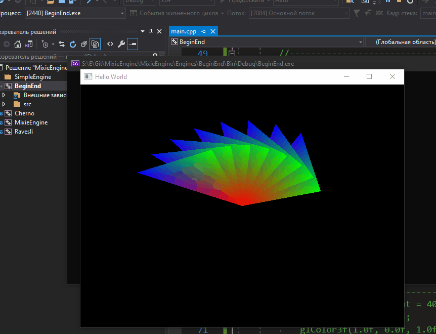Click the Collapse All icon in Solution Explorer
Screen dimensions: 436x334
coord(84,44)
